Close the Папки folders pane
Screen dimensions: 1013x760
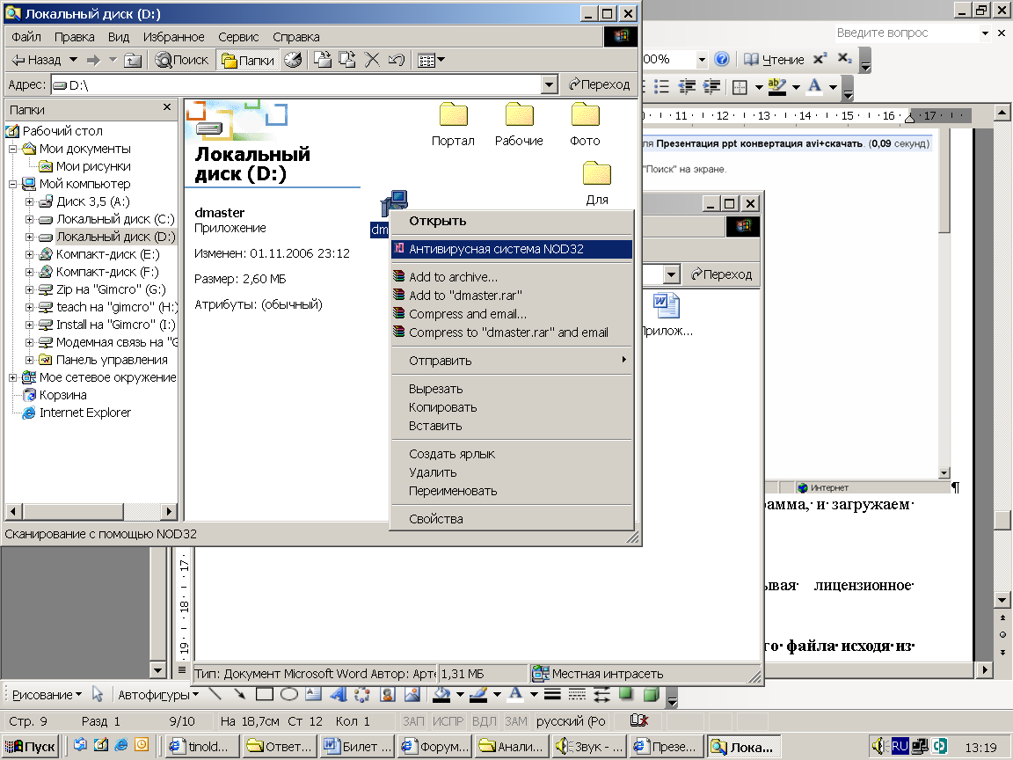[x=167, y=107]
